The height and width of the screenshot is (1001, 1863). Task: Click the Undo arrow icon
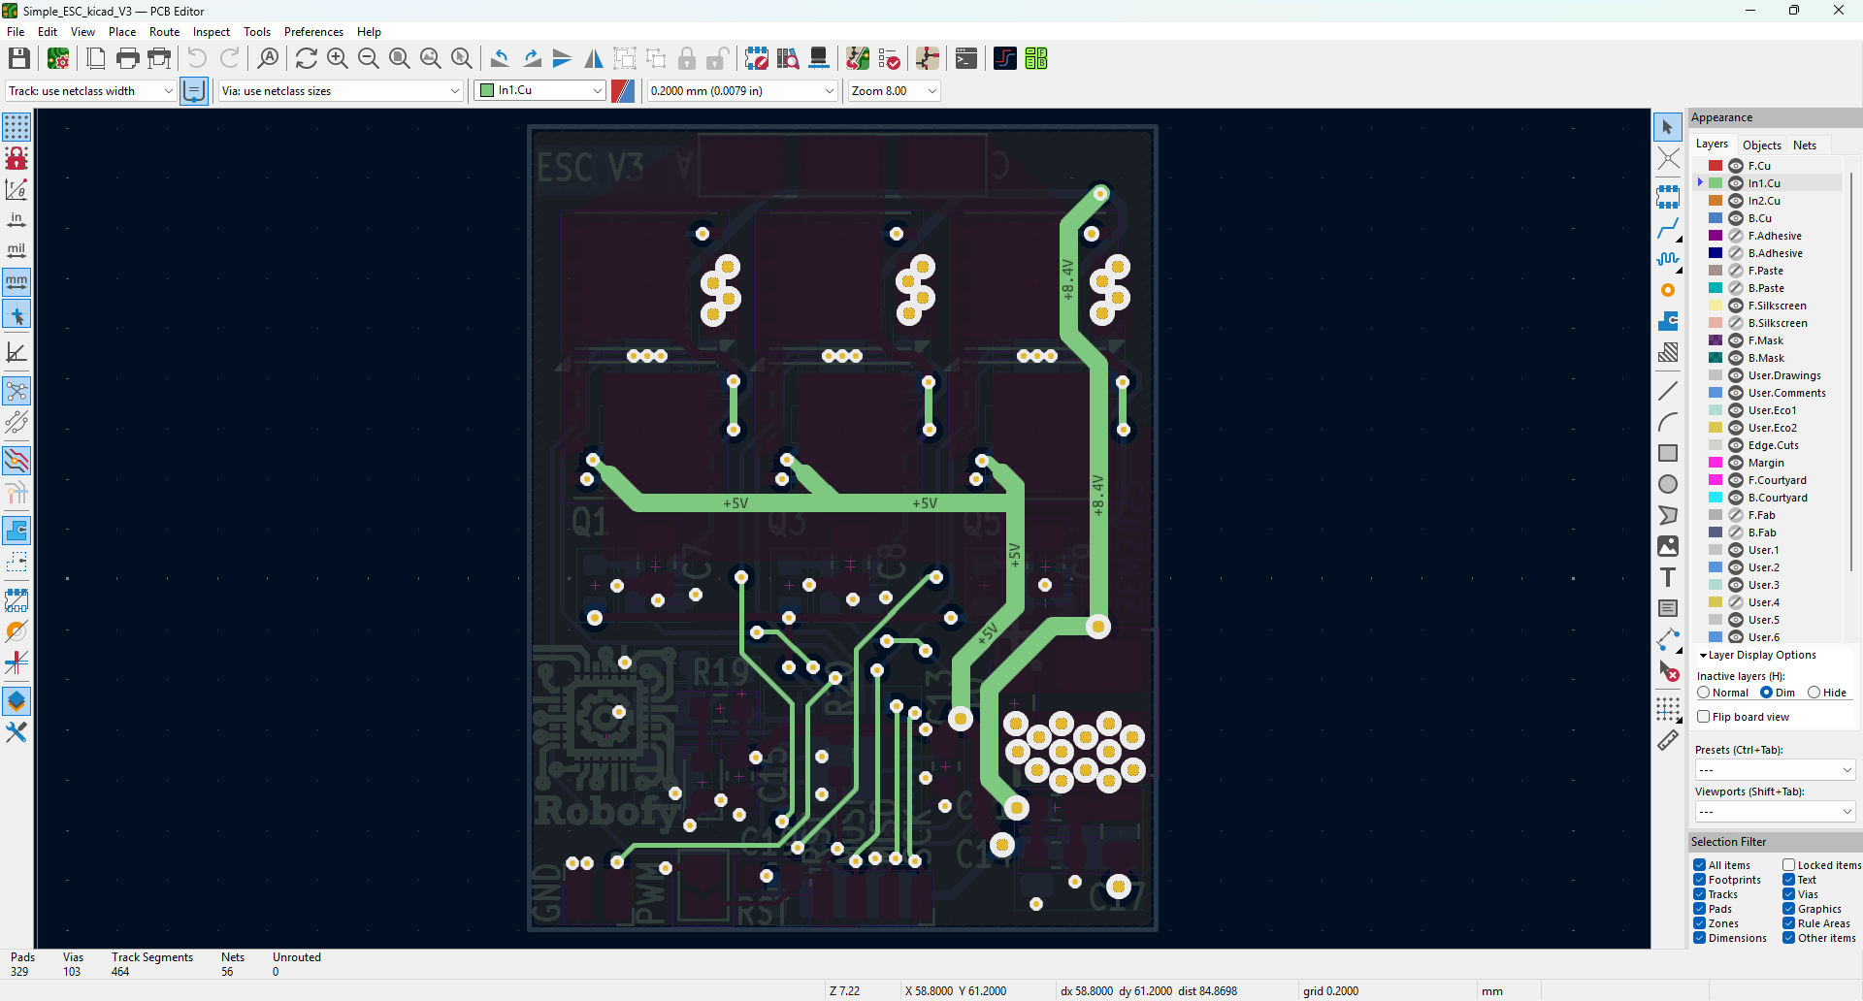pos(197,59)
